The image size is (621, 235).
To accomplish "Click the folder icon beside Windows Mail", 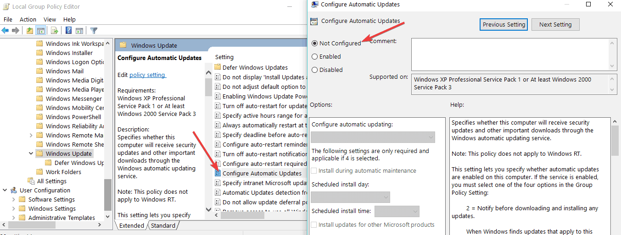I will point(39,71).
